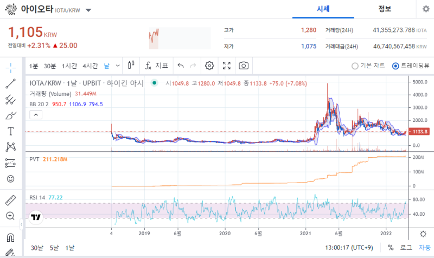Collapse the left drawing toolbar
This screenshot has width=434, height=258.
tap(21, 224)
